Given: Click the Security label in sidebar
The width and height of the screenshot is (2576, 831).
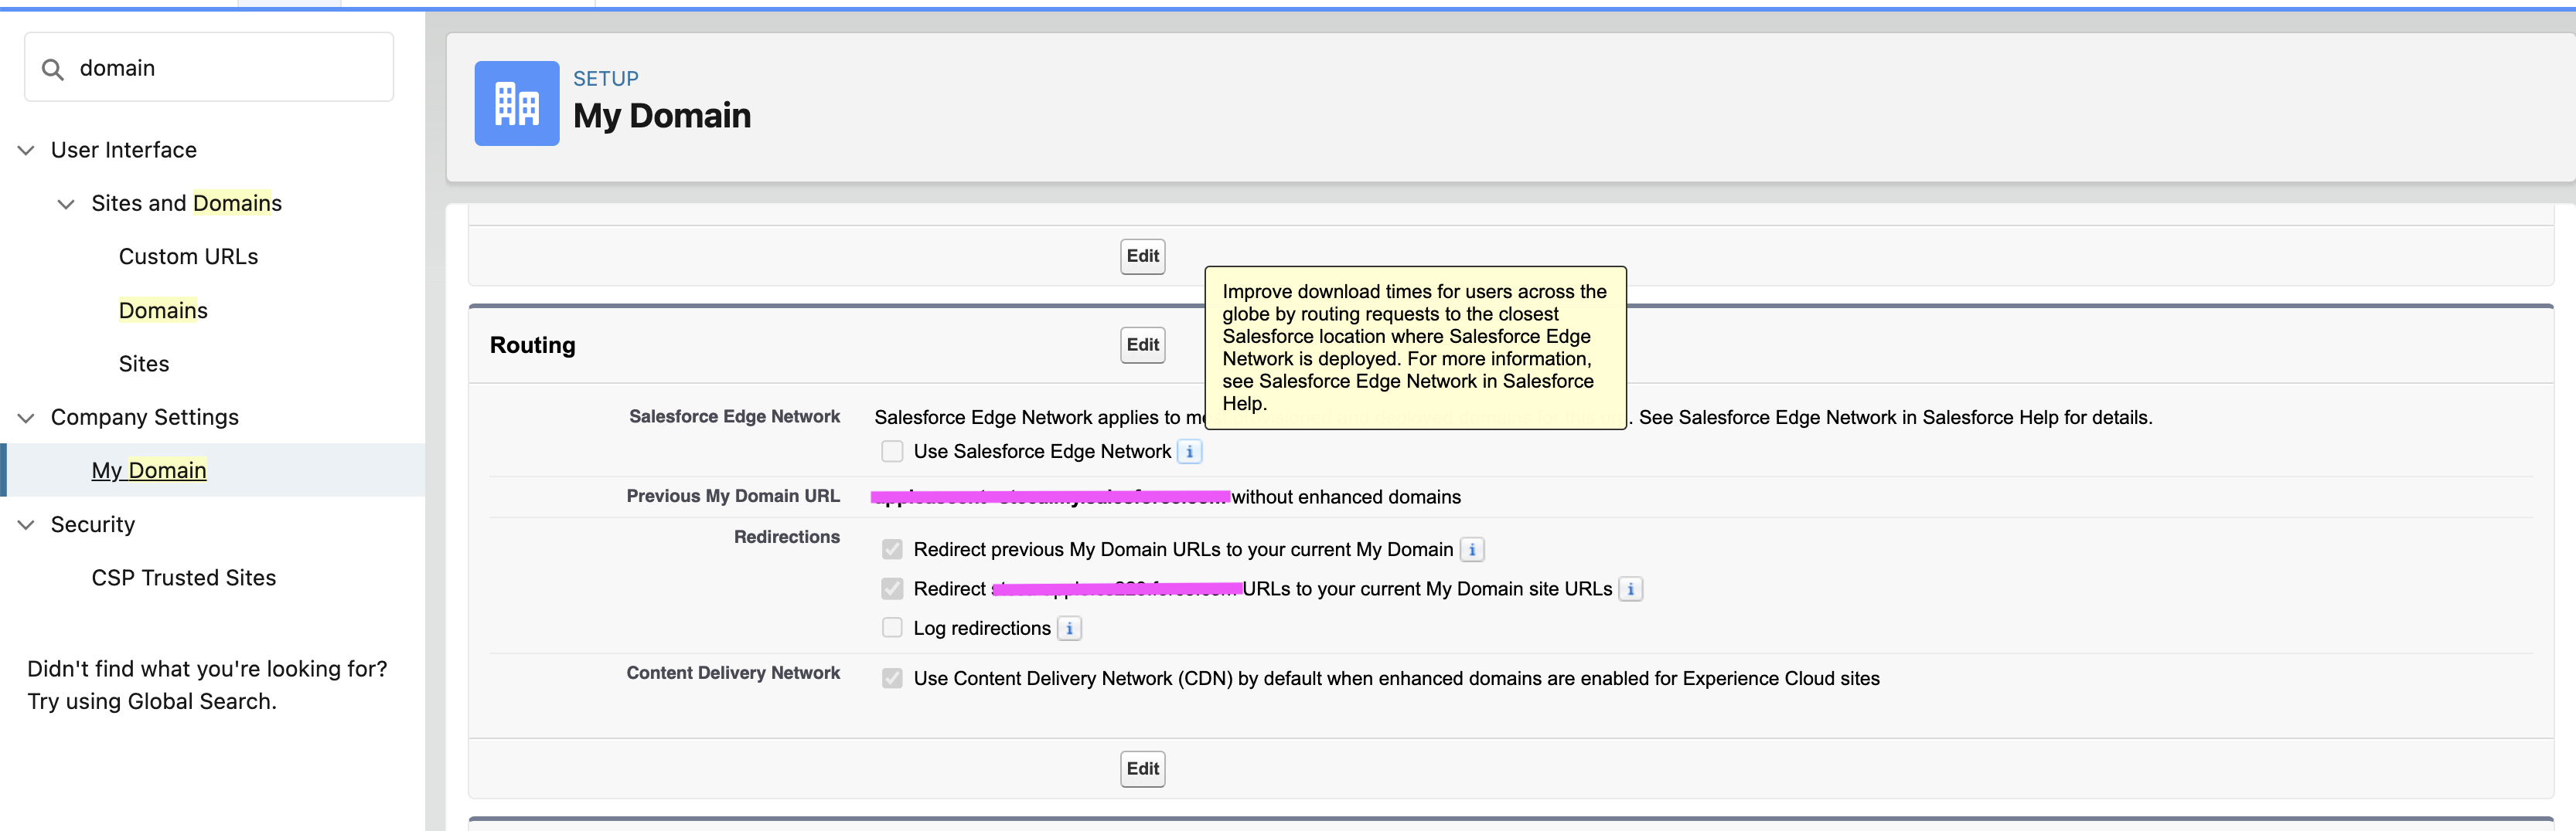Looking at the screenshot, I should 93,524.
